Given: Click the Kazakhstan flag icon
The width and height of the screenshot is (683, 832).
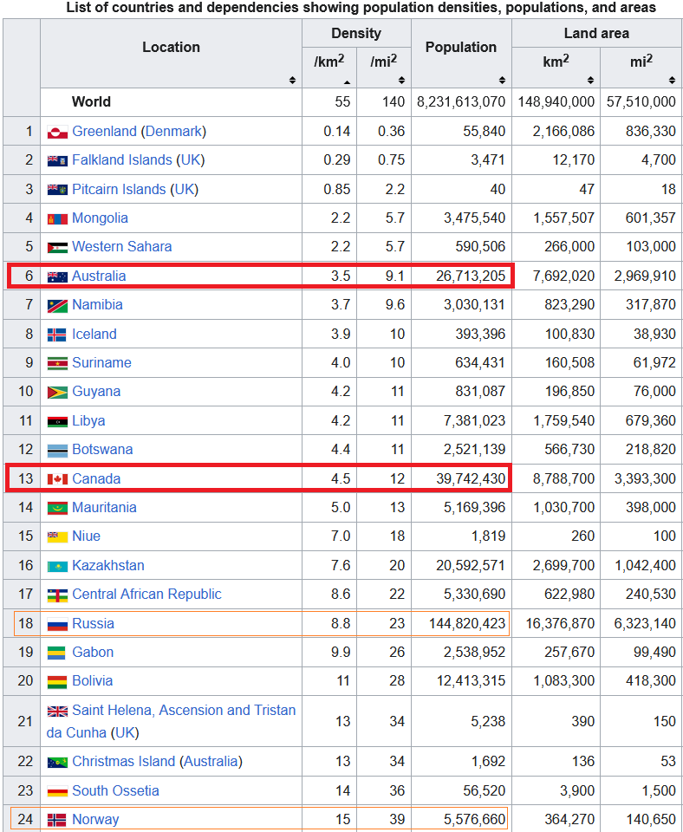Looking at the screenshot, I should [57, 566].
